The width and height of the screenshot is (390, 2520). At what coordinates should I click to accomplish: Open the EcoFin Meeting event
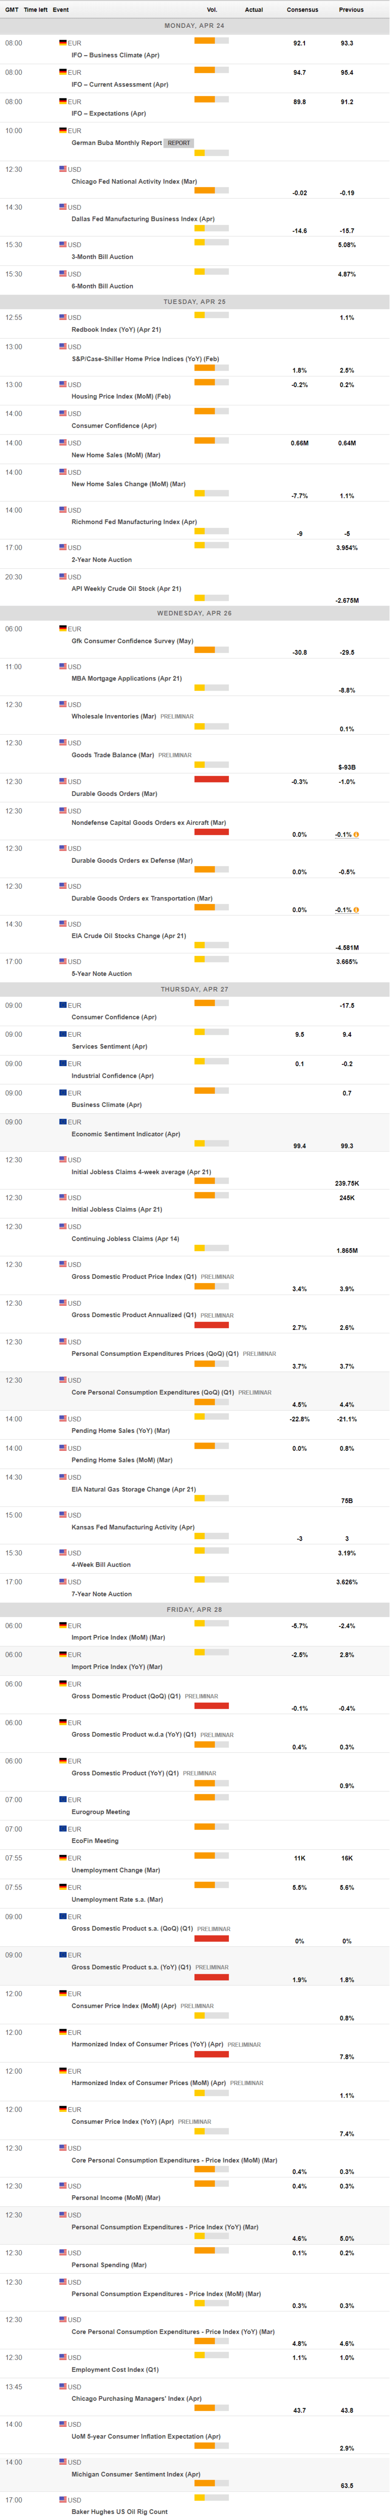click(x=95, y=1840)
